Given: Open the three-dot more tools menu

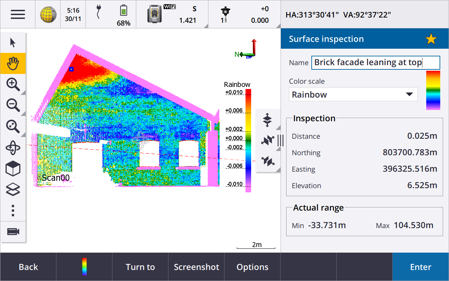Looking at the screenshot, I should (13, 210).
